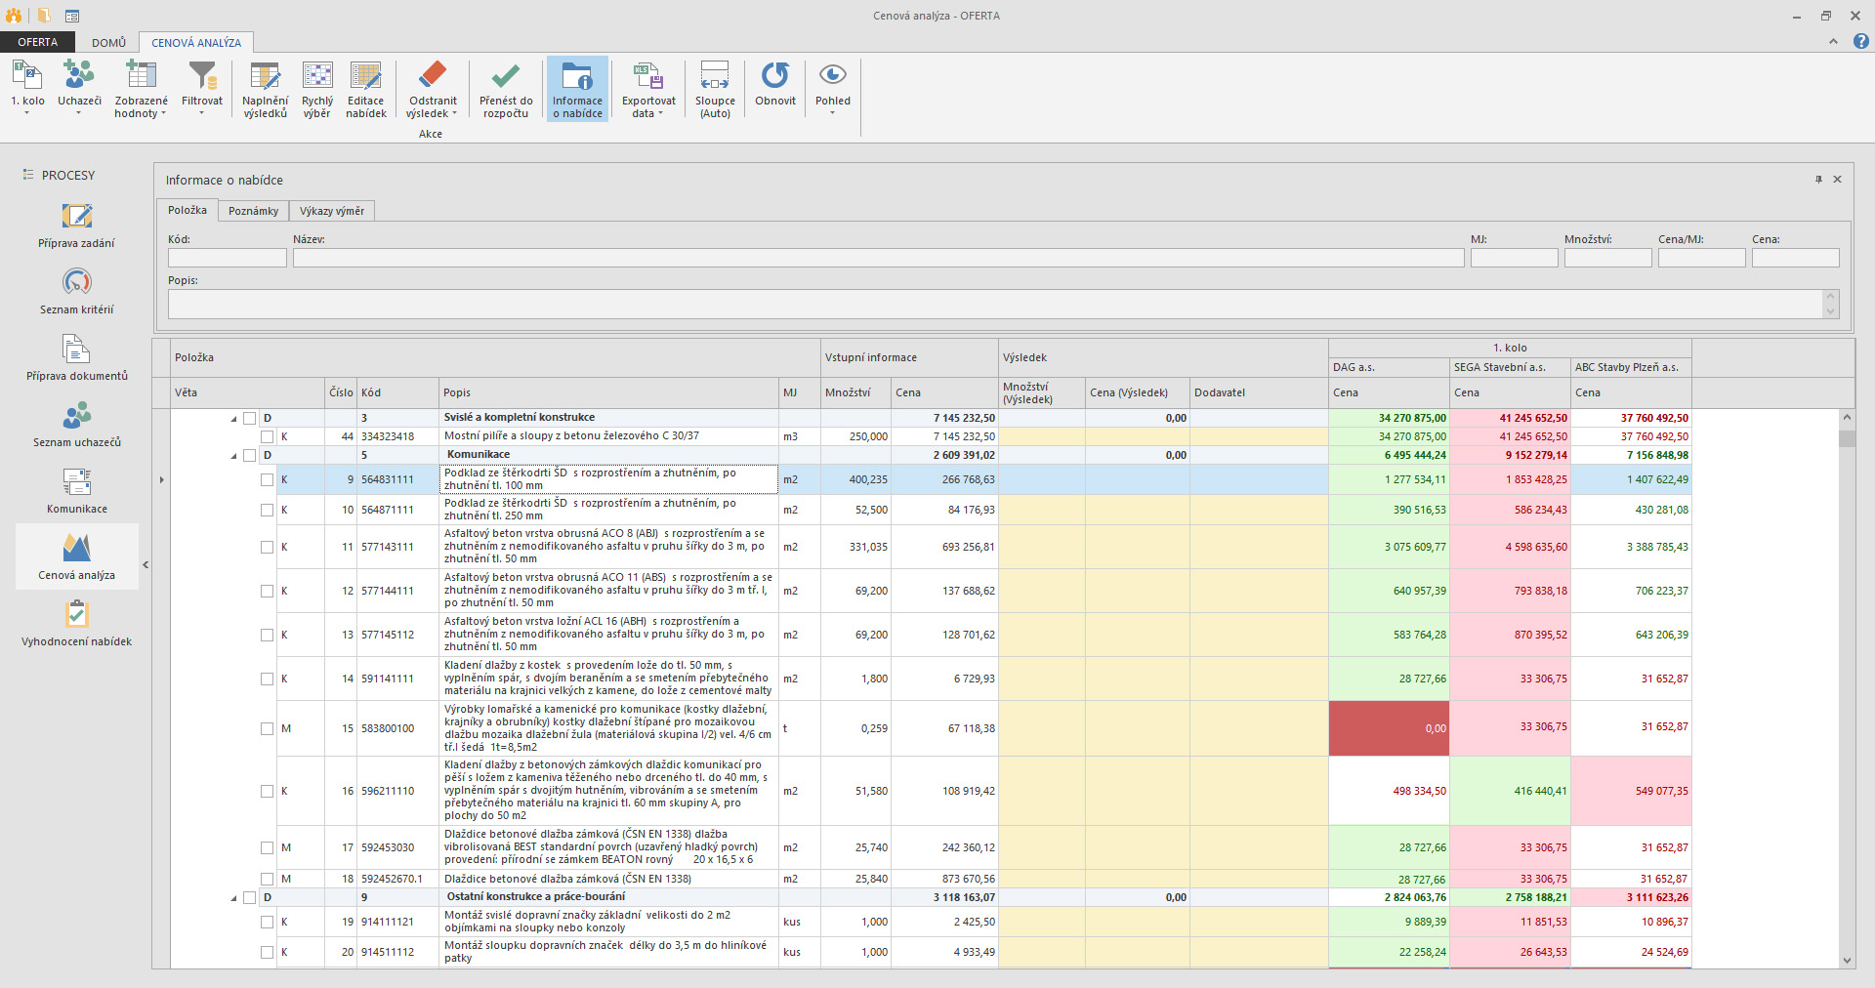Switch to the DOMŮ ribbon tab
The image size is (1875, 988).
109,42
